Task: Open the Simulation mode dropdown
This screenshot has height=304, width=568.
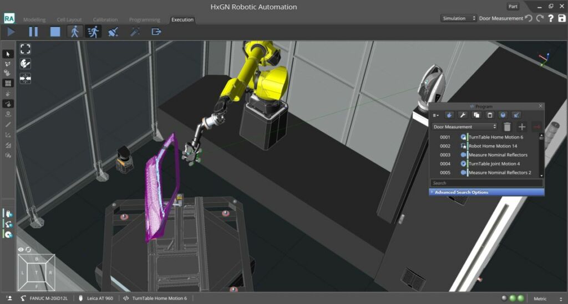Action: (x=459, y=18)
